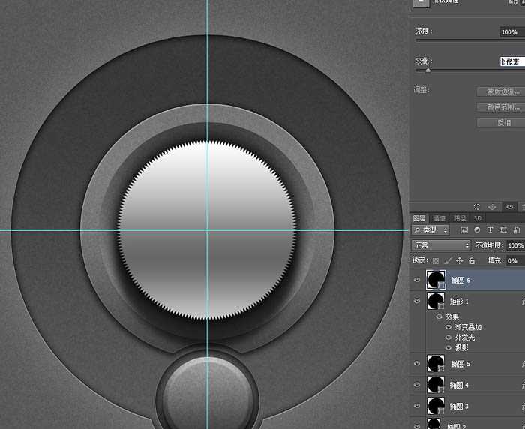Select the 椭圆 3 layer thumbnail
The height and width of the screenshot is (429, 525).
[436, 406]
